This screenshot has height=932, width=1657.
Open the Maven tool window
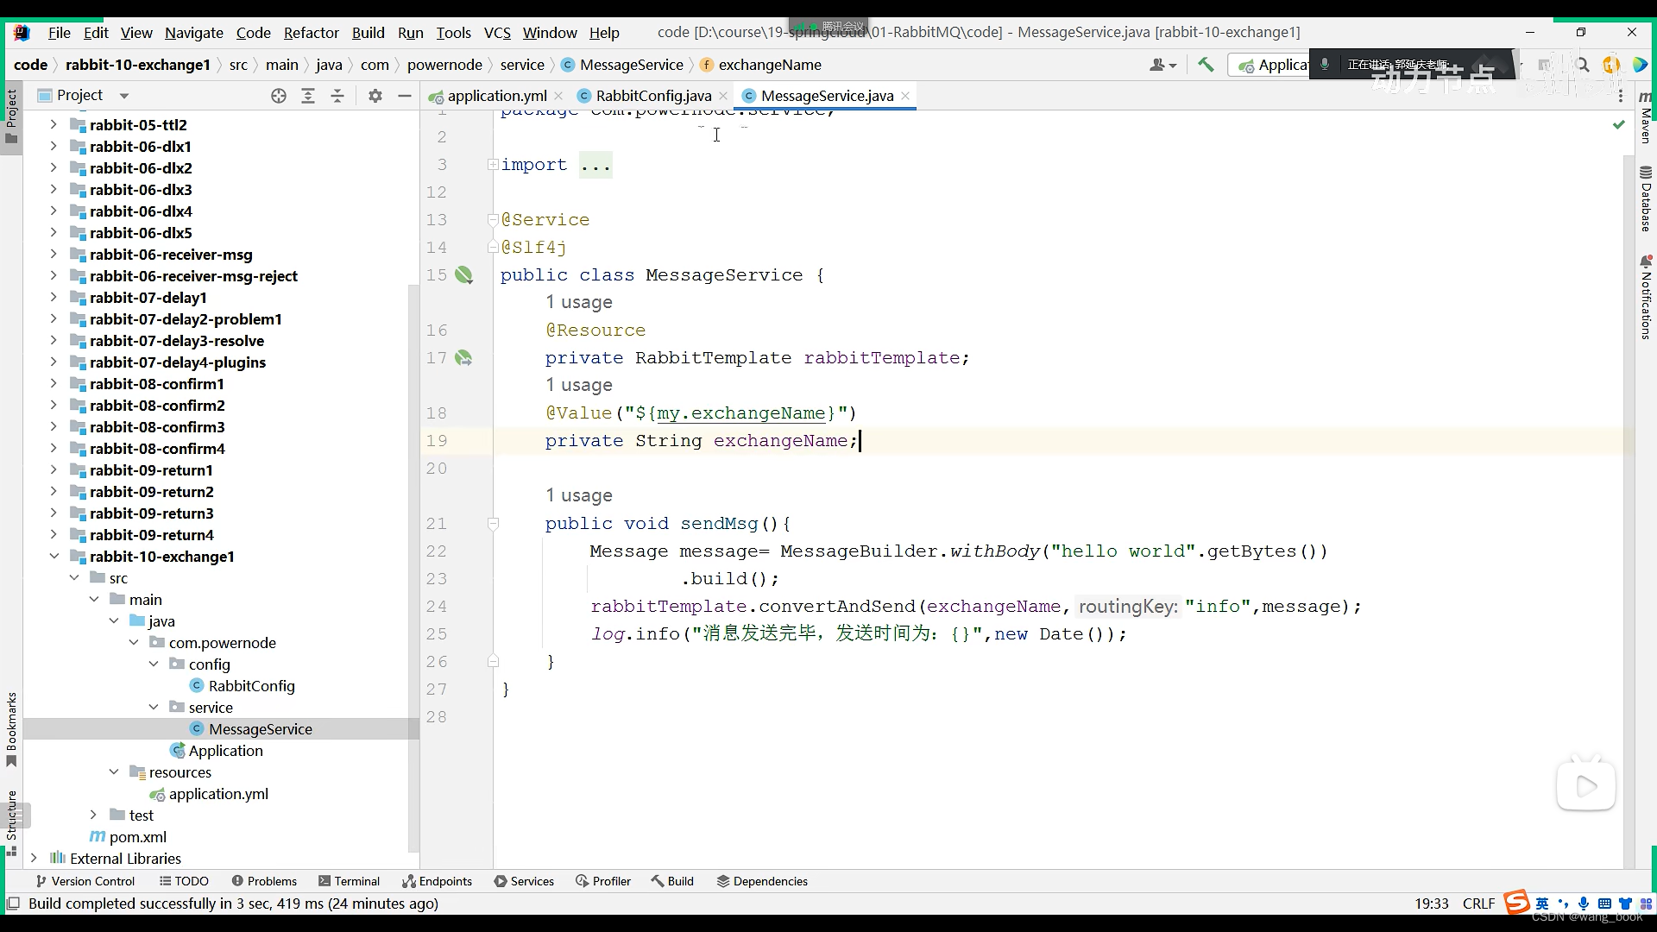[x=1645, y=116]
